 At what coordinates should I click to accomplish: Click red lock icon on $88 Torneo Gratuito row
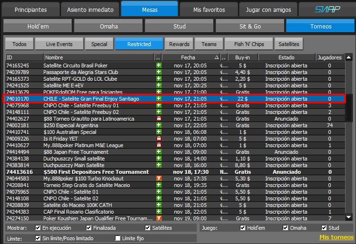coord(159,119)
